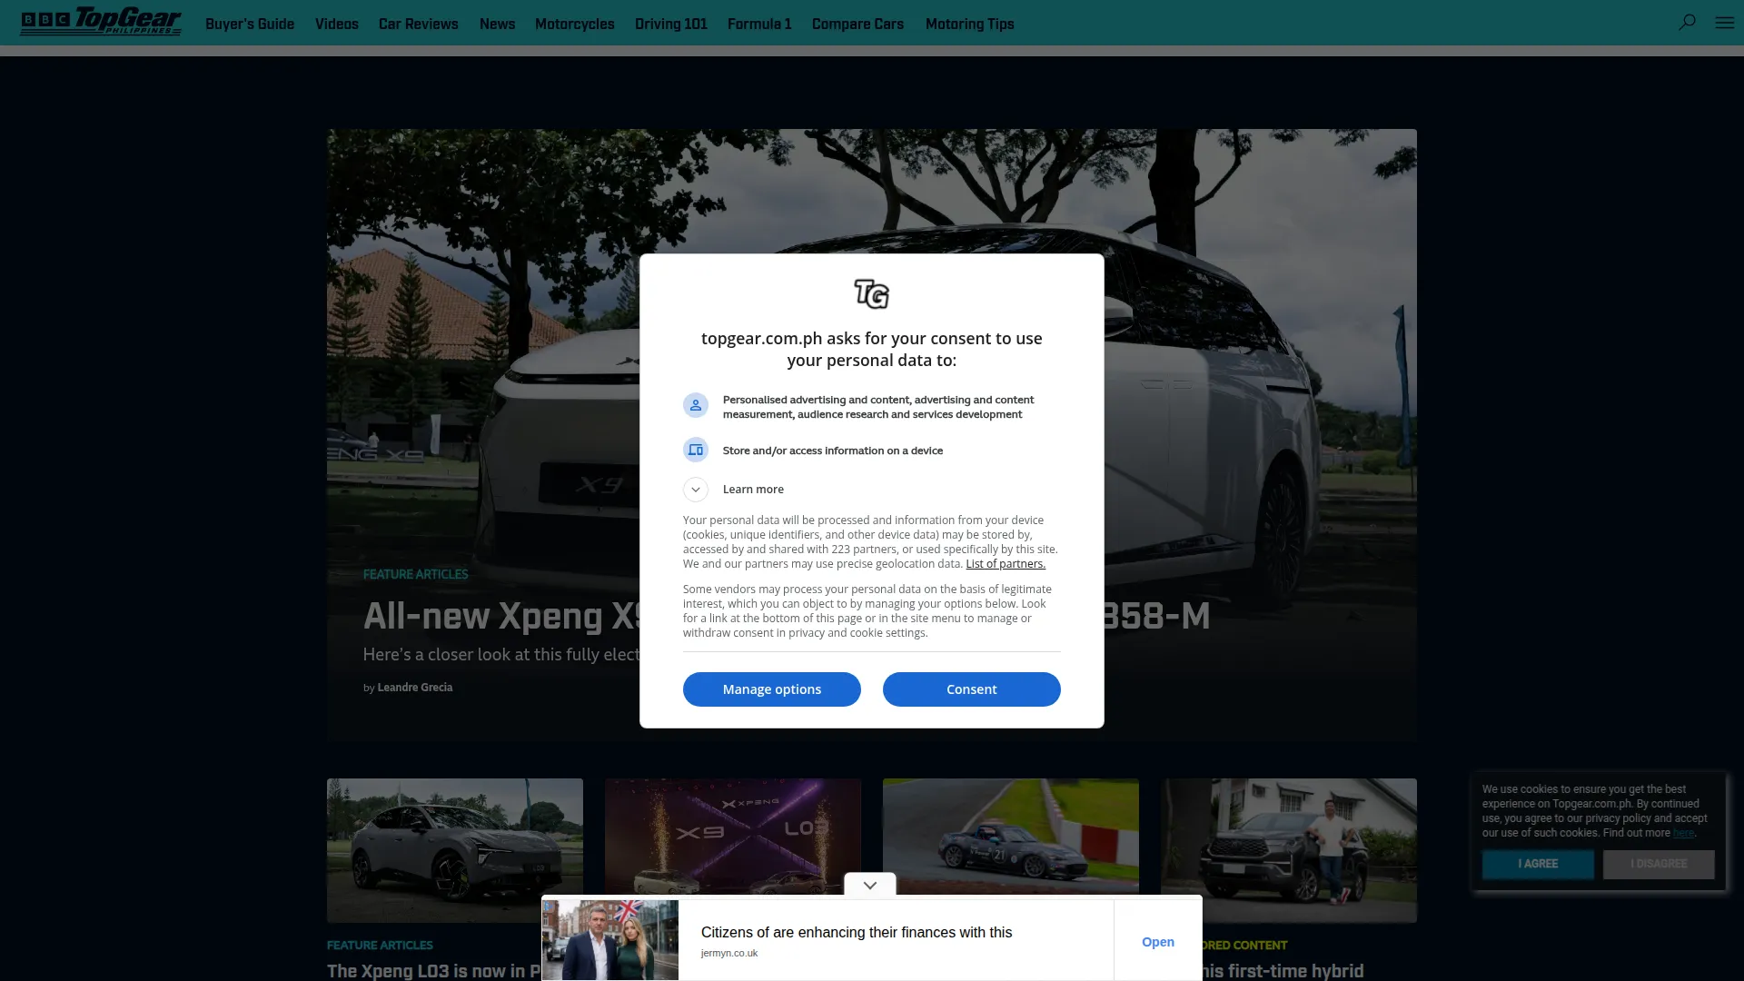Click the 'Learn more' text label

[x=753, y=490]
